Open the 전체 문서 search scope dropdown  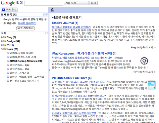pos(76,3)
